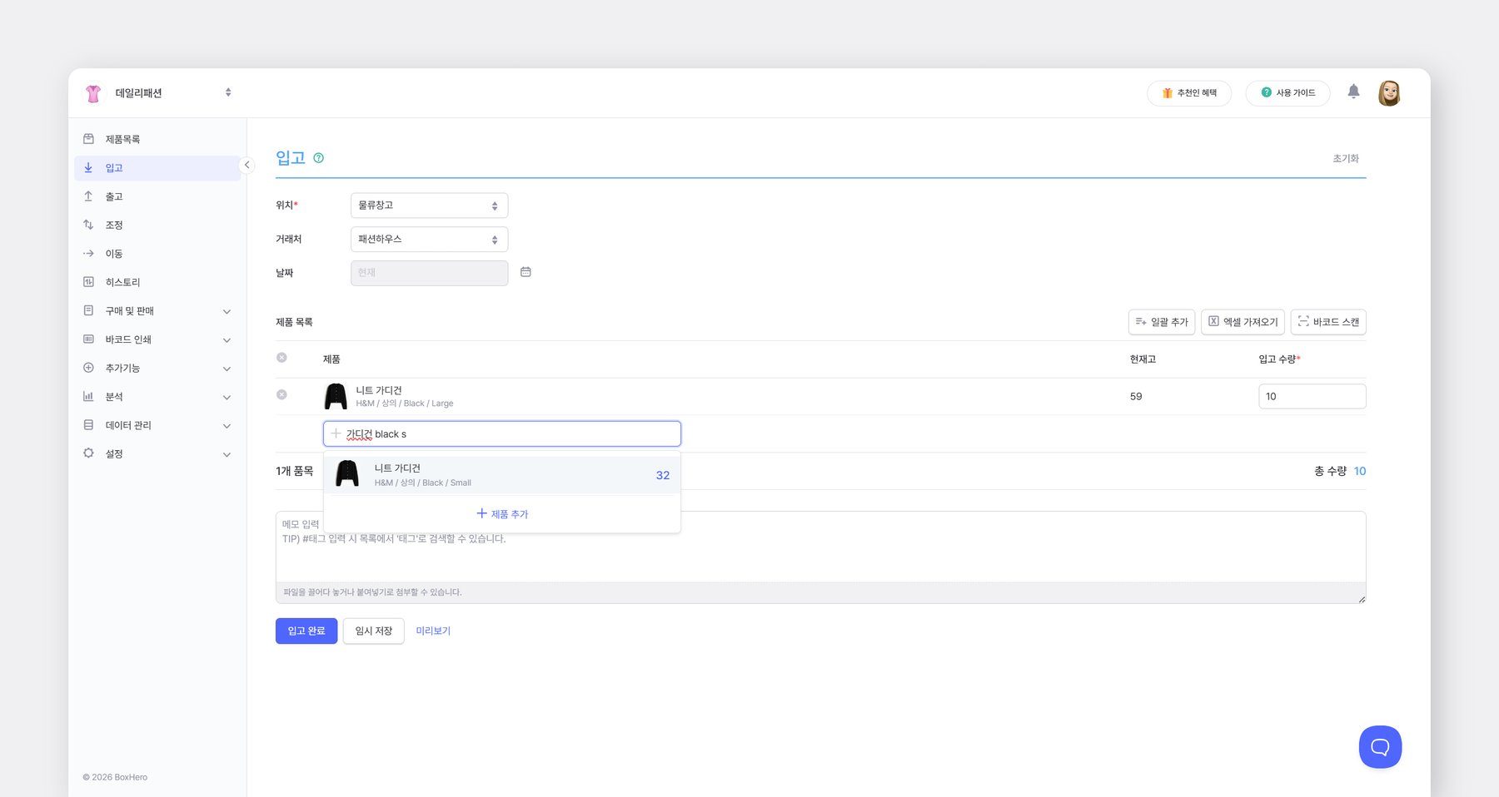Click the 입고 완료 button
Viewport: 1499px width, 797px height.
306,631
